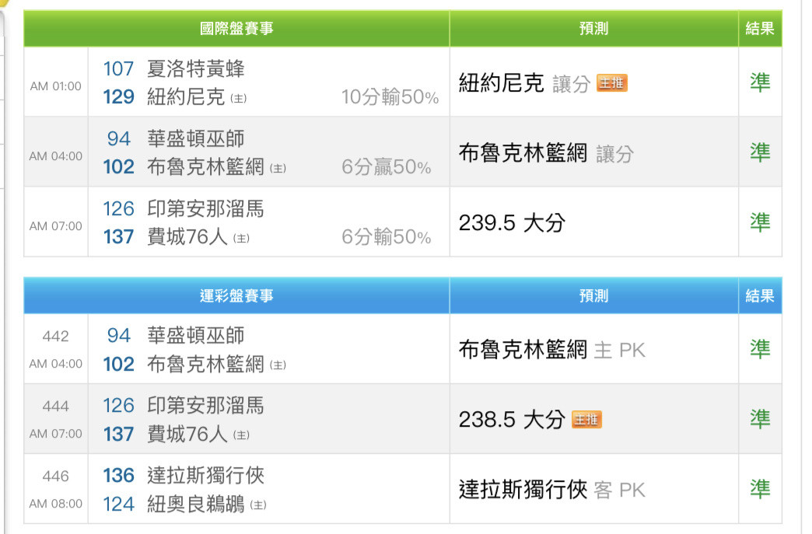Click the 運彩盤賽事 table header
Viewport: 812px width, 534px height.
pos(236,295)
